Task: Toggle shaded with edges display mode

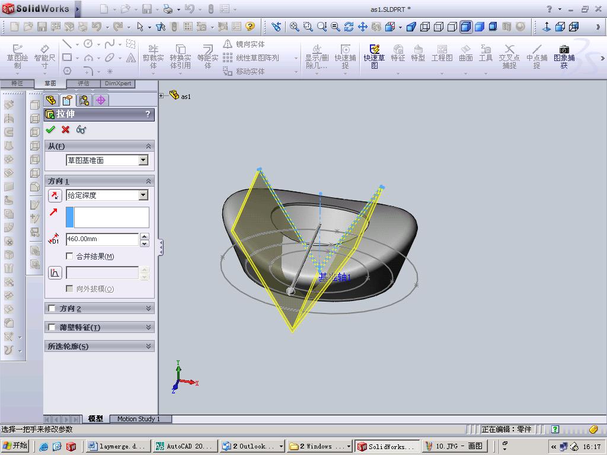Action: 466,26
